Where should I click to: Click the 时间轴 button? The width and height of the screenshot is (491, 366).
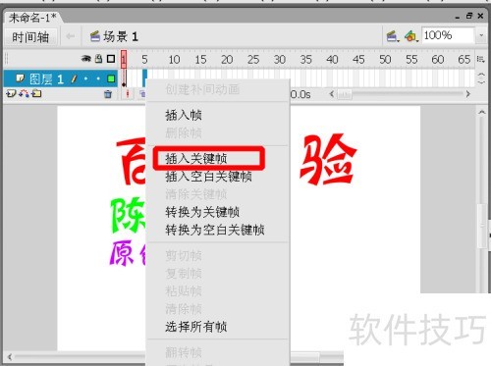click(x=30, y=37)
